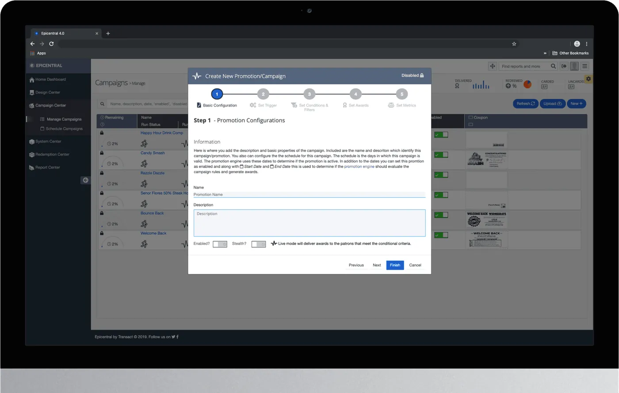This screenshot has height=393, width=619.
Task: Go to step 4 Set Awards
Action: (355, 94)
